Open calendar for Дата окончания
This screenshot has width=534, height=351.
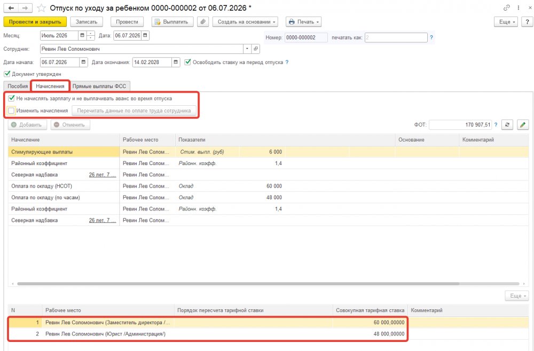(x=176, y=63)
